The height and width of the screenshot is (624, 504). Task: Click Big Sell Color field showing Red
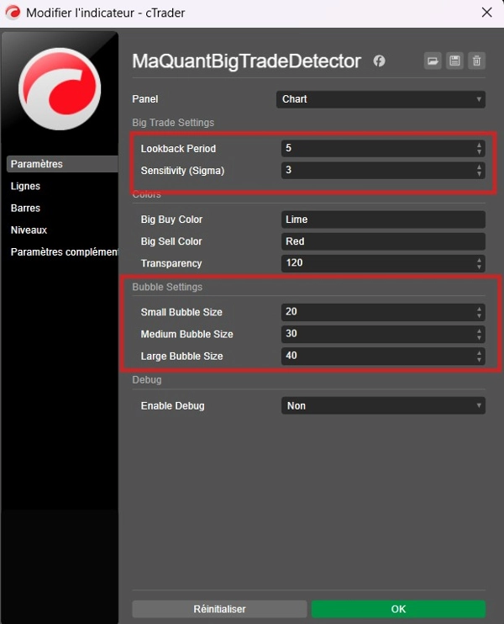click(x=383, y=241)
